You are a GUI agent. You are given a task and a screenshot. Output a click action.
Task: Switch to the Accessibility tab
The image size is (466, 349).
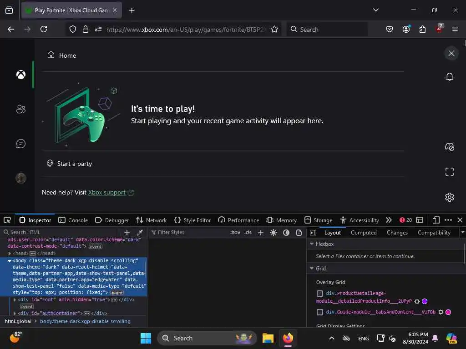pos(360,220)
